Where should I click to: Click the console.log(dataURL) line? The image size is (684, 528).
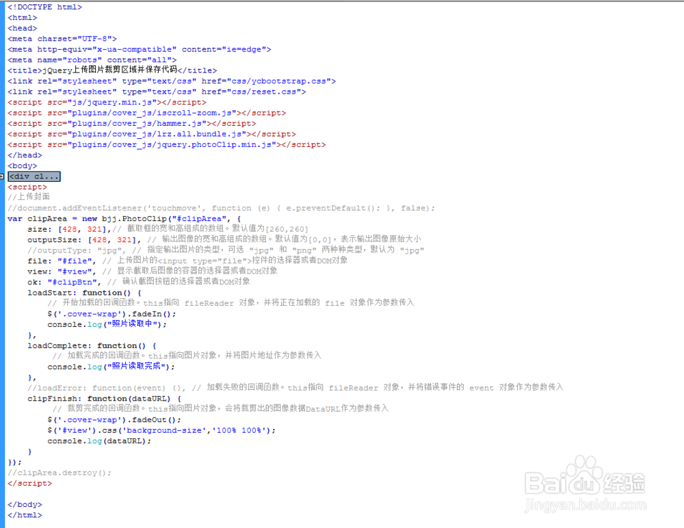pyautogui.click(x=99, y=440)
